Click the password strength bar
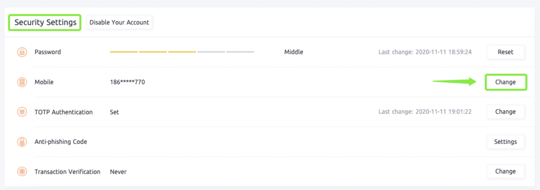Screen dimensions: 540x190 (182, 52)
